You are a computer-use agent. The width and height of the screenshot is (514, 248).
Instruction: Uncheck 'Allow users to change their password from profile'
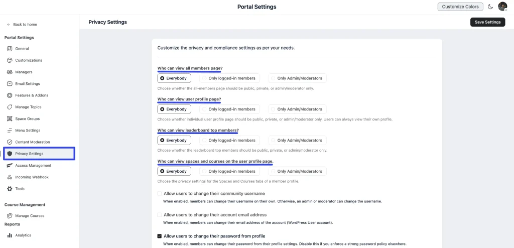point(159,236)
